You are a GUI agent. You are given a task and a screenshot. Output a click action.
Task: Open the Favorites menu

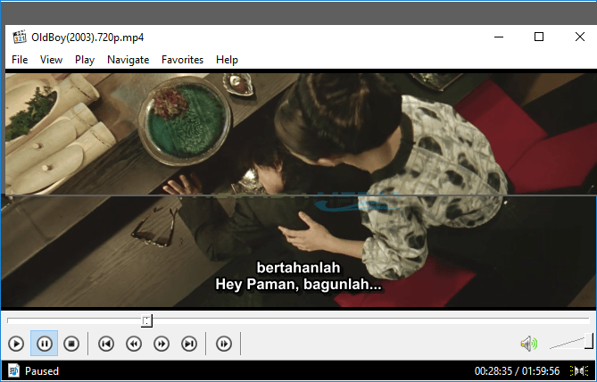click(182, 60)
